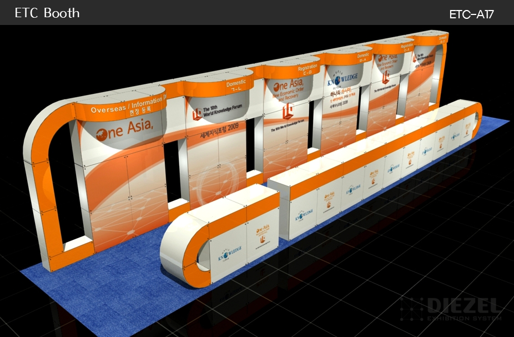Click 'The 10th World Knowledge Forum' text on second panel
This screenshot has width=514, height=337.
(x=220, y=112)
